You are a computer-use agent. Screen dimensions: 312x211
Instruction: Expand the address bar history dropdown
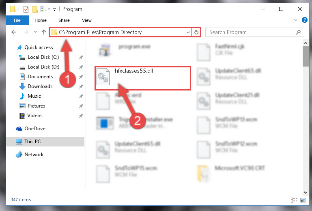point(188,32)
